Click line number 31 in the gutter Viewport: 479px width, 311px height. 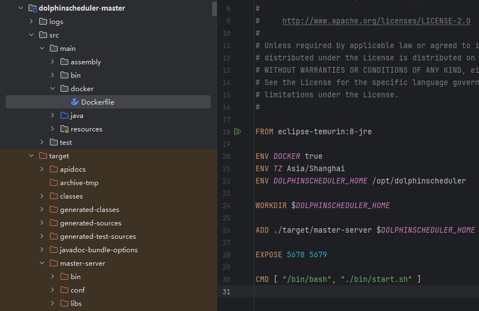click(x=226, y=292)
